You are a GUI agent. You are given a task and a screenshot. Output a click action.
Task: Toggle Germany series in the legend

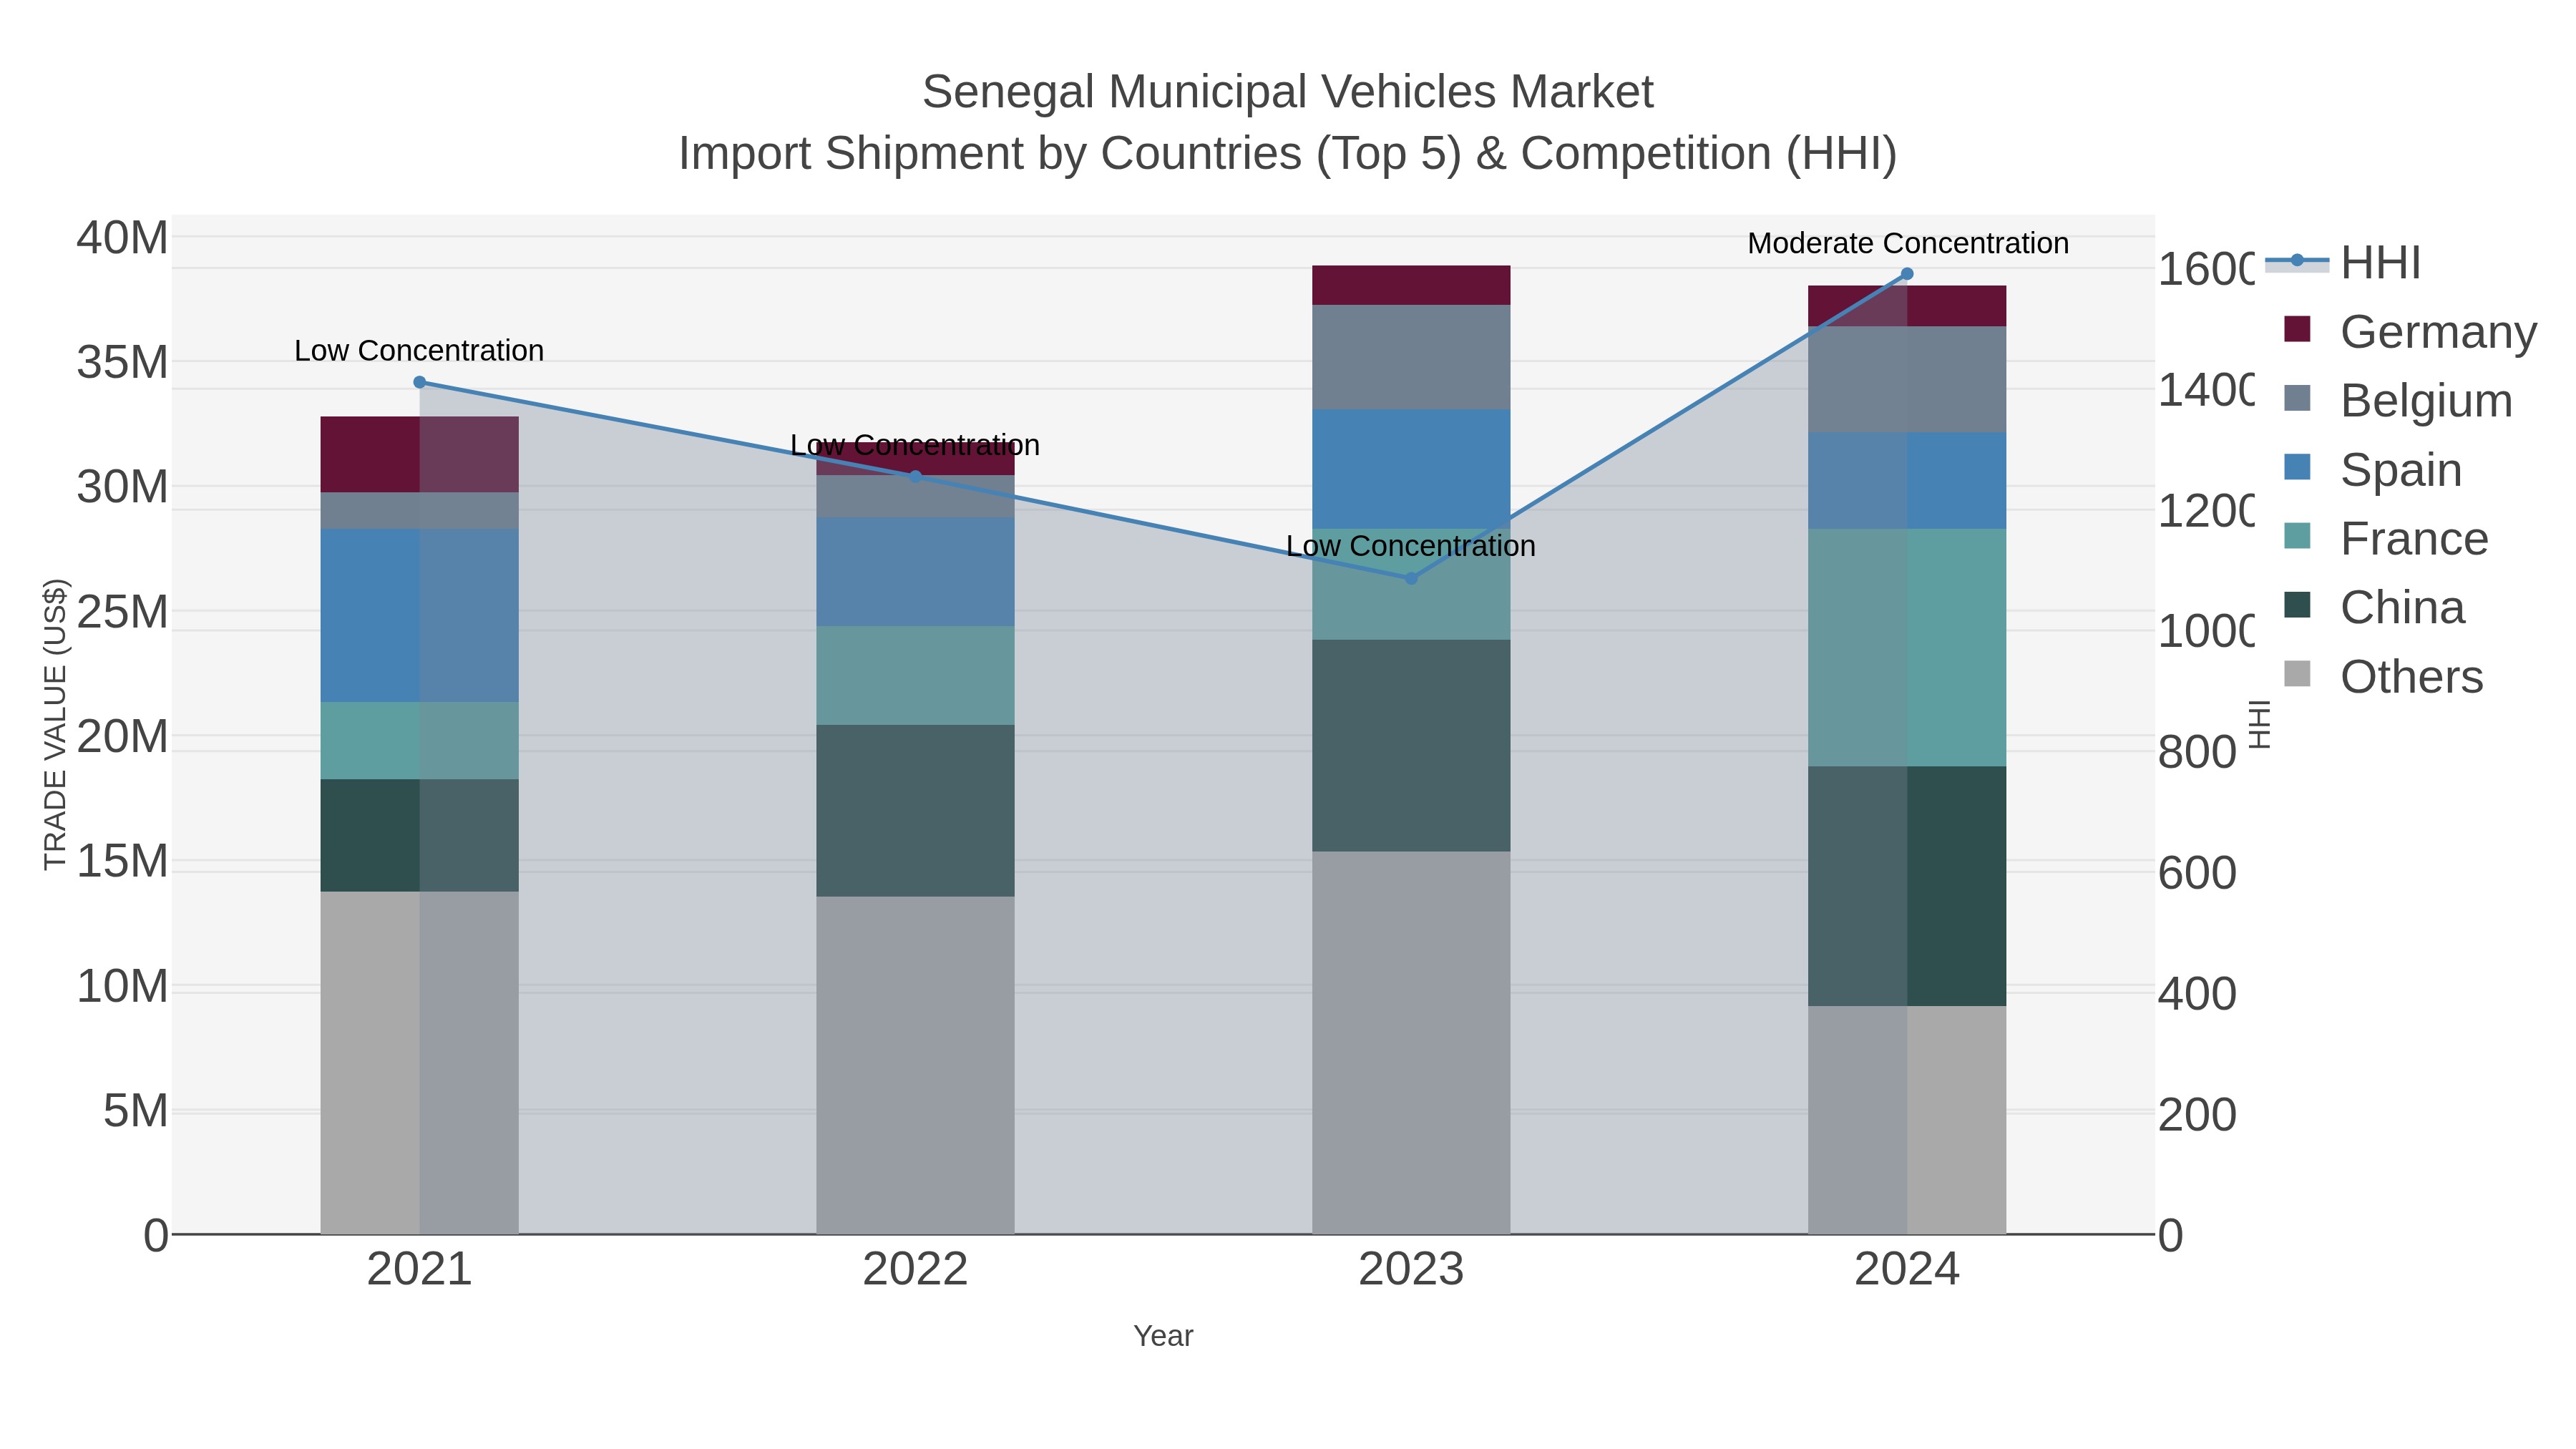coord(2411,331)
